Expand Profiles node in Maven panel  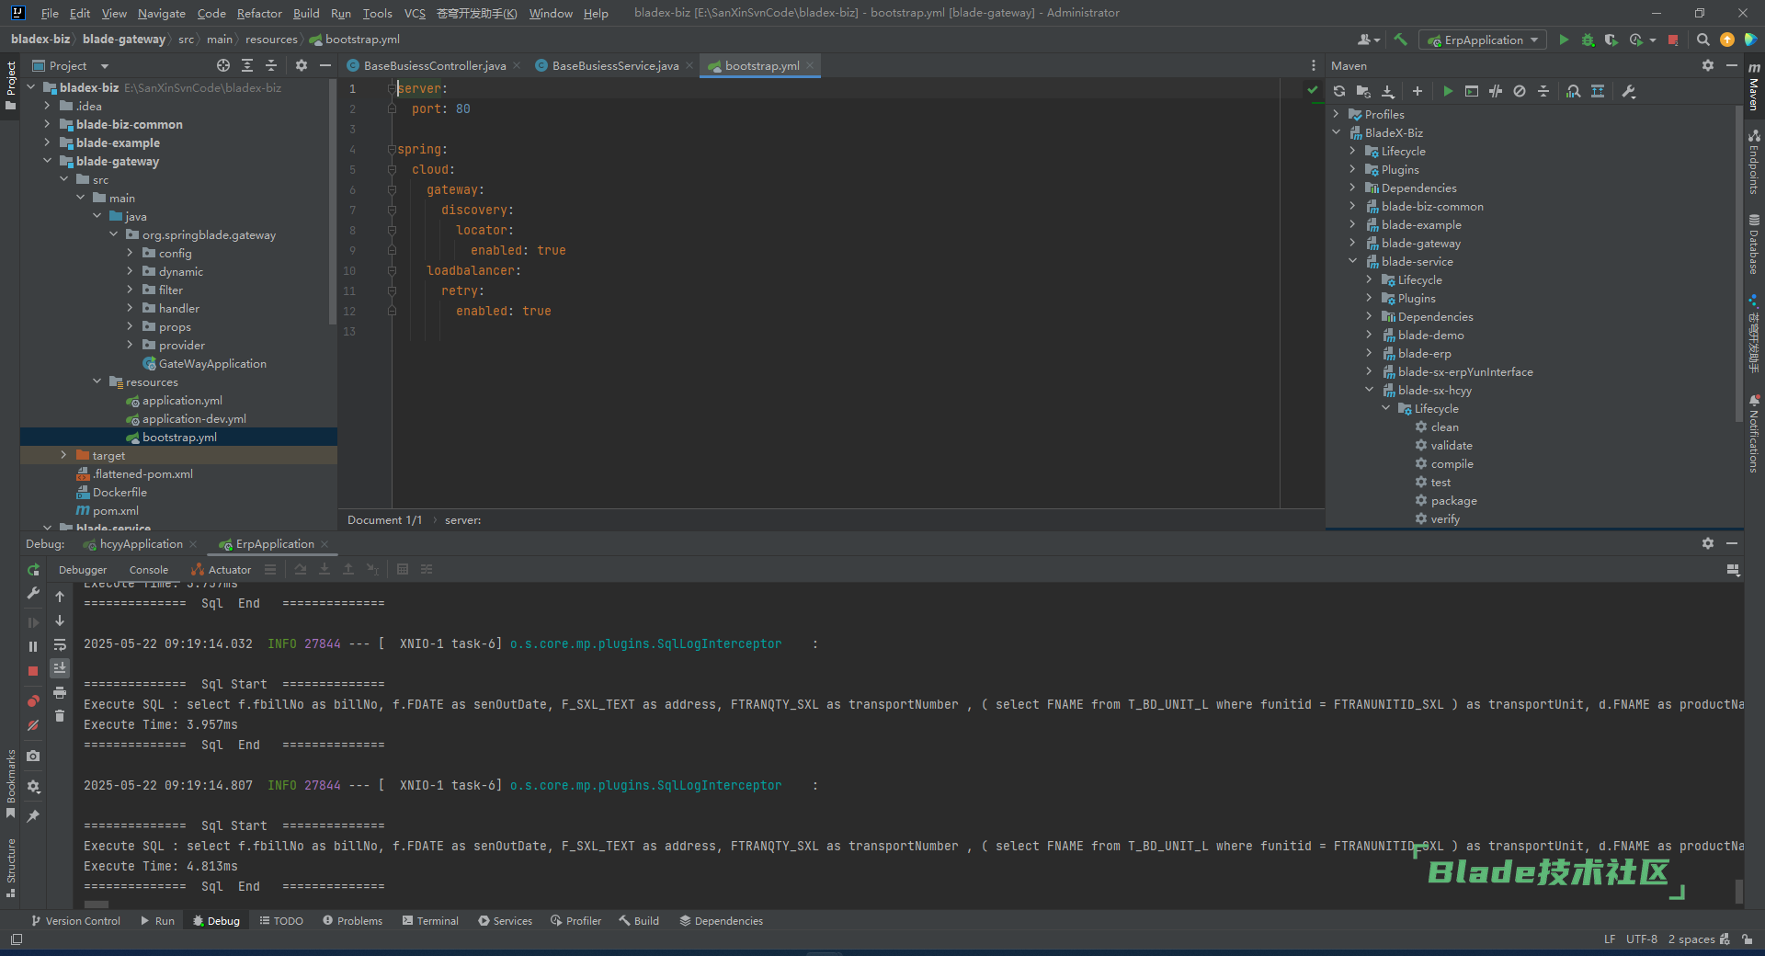[1337, 114]
